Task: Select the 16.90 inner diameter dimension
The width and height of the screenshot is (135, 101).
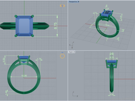Action: click(x=24, y=75)
